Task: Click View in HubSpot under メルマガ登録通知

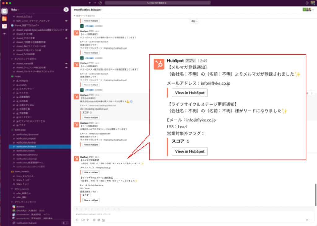Action: (x=91, y=172)
